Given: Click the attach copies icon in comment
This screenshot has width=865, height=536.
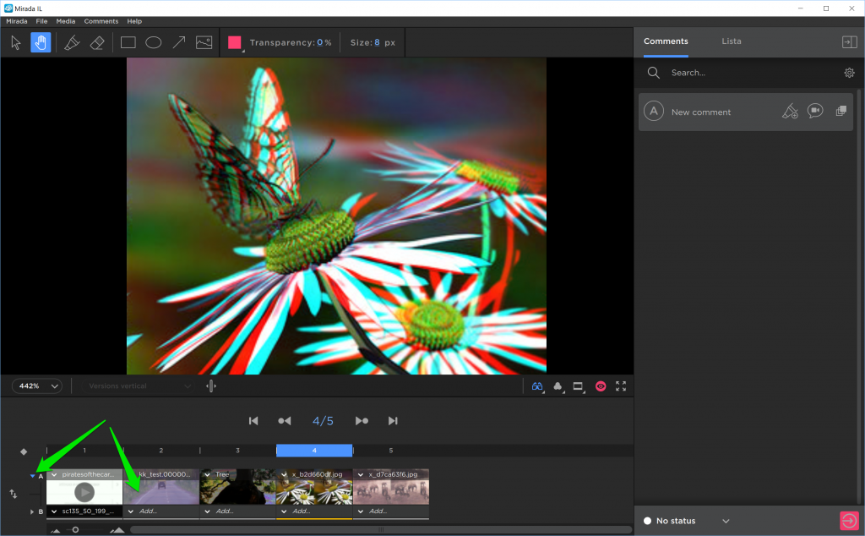Looking at the screenshot, I should pos(841,111).
